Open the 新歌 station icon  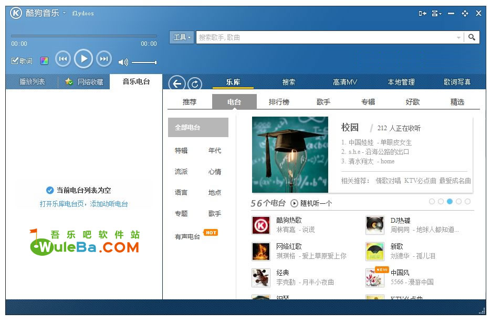pyautogui.click(x=375, y=252)
